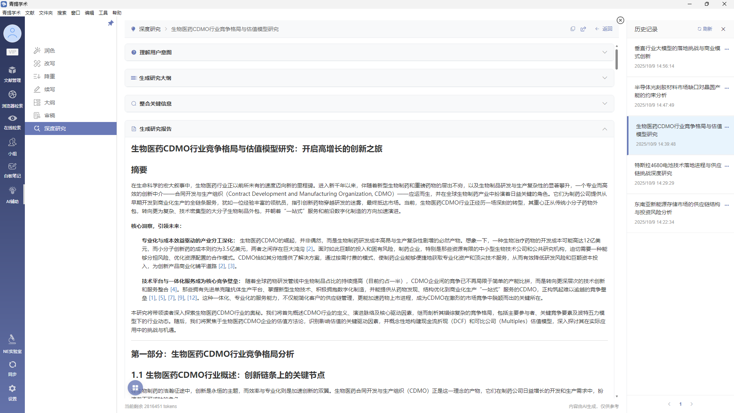Toggle the pin icon on tool panel
Screen dimensions: 734x413
pyautogui.click(x=111, y=23)
